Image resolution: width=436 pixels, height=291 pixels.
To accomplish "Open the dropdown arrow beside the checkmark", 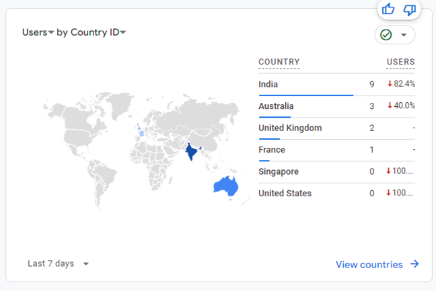I will coord(404,35).
